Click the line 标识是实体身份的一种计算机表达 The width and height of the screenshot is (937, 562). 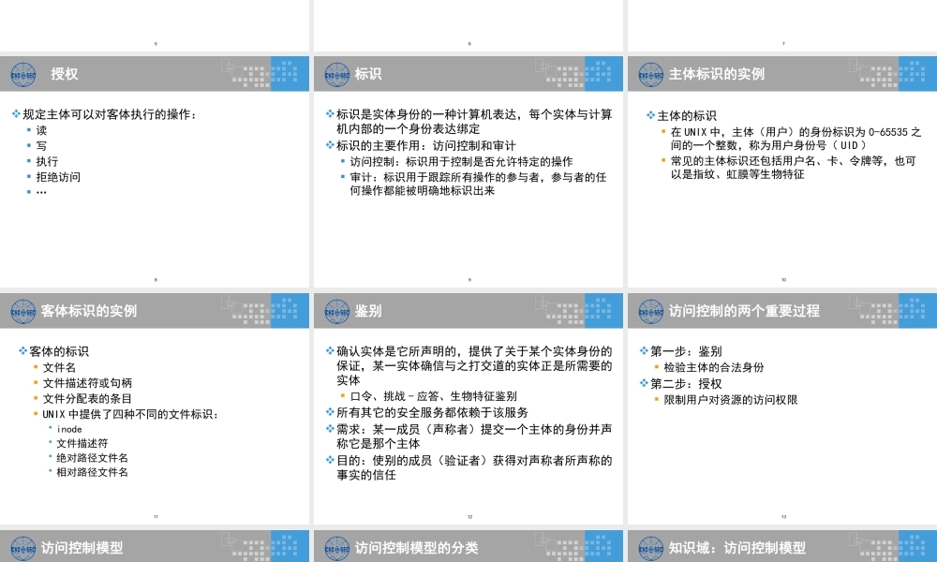(x=474, y=121)
